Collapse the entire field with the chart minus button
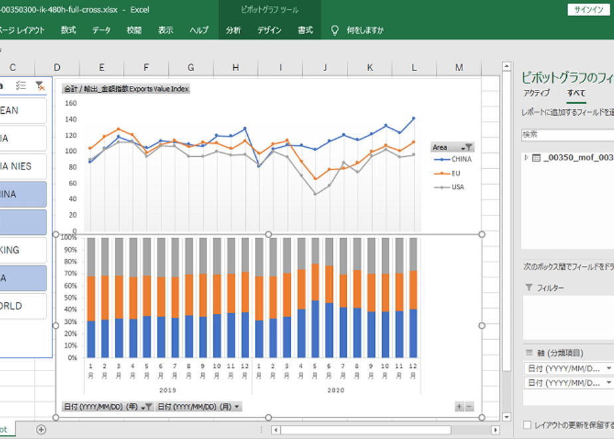Viewport: 614px width, 439px height. [x=468, y=406]
